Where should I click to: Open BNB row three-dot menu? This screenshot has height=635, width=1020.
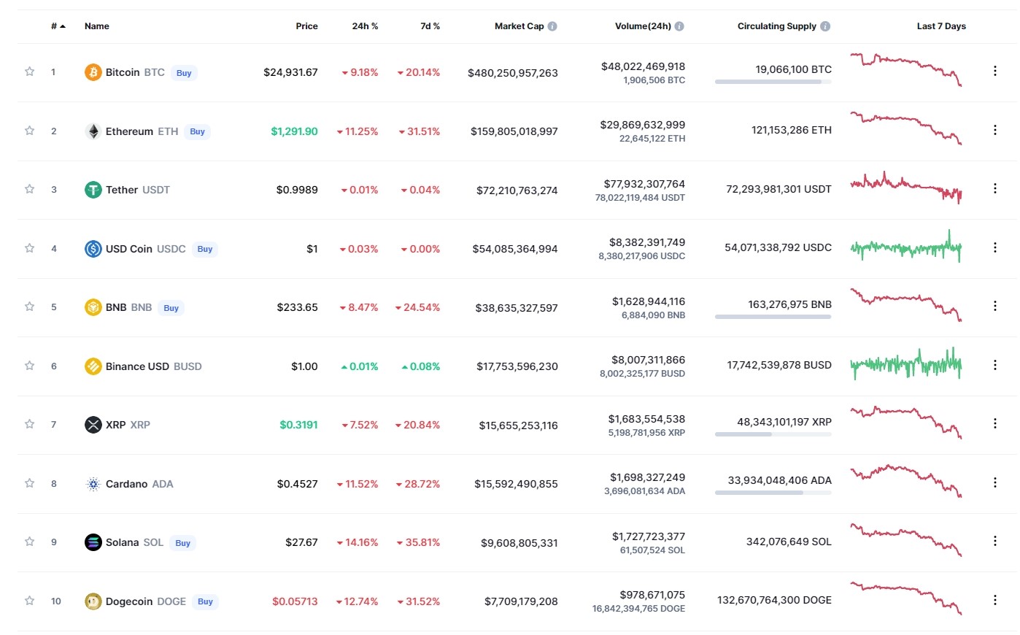pyautogui.click(x=995, y=306)
